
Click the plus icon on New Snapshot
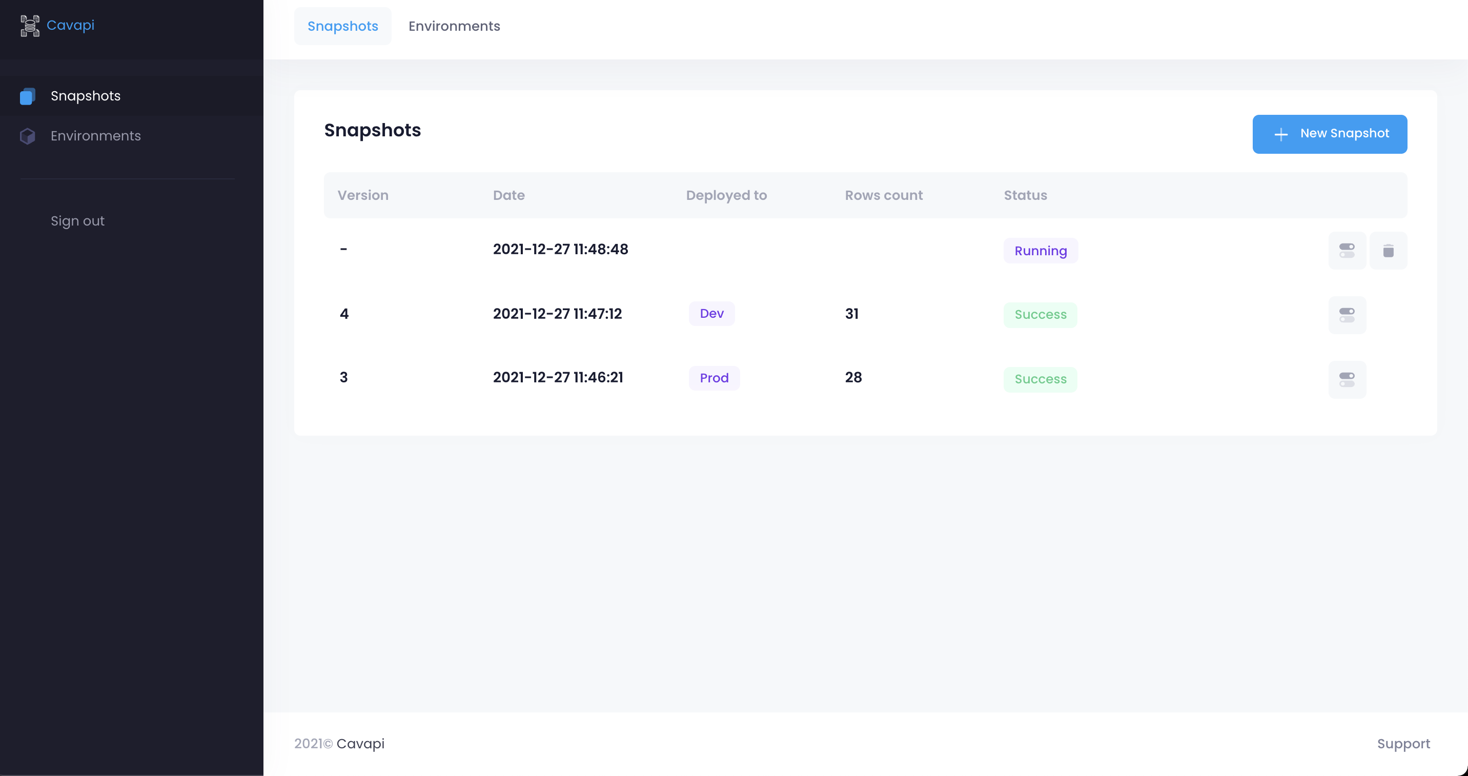(x=1281, y=134)
